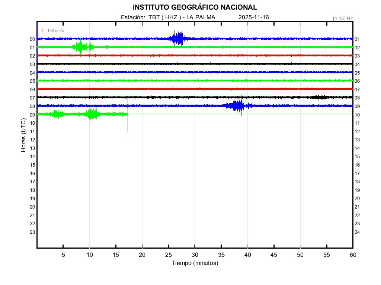Click the hour 23 label on the left axis
The image size is (381, 285).
[x=32, y=232]
